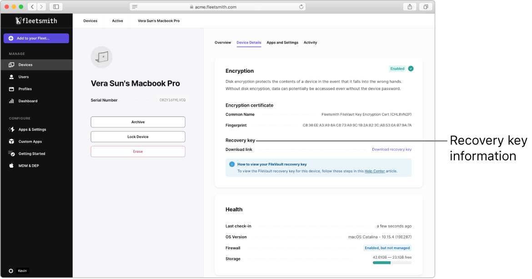532x279 pixels.
Task: Click the Health section heading
Action: pyautogui.click(x=234, y=209)
